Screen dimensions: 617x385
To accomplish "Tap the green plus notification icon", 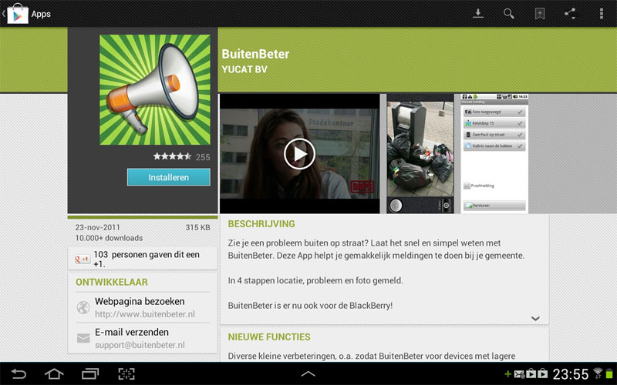I will pos(508,373).
